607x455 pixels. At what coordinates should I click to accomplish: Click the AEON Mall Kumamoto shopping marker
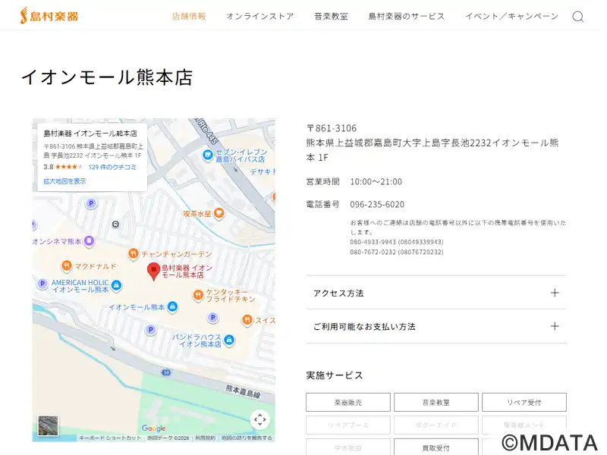pos(172,307)
